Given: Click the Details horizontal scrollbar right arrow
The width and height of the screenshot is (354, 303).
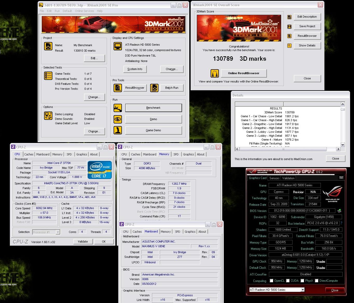Looking at the screenshot, I should [x=338, y=149].
